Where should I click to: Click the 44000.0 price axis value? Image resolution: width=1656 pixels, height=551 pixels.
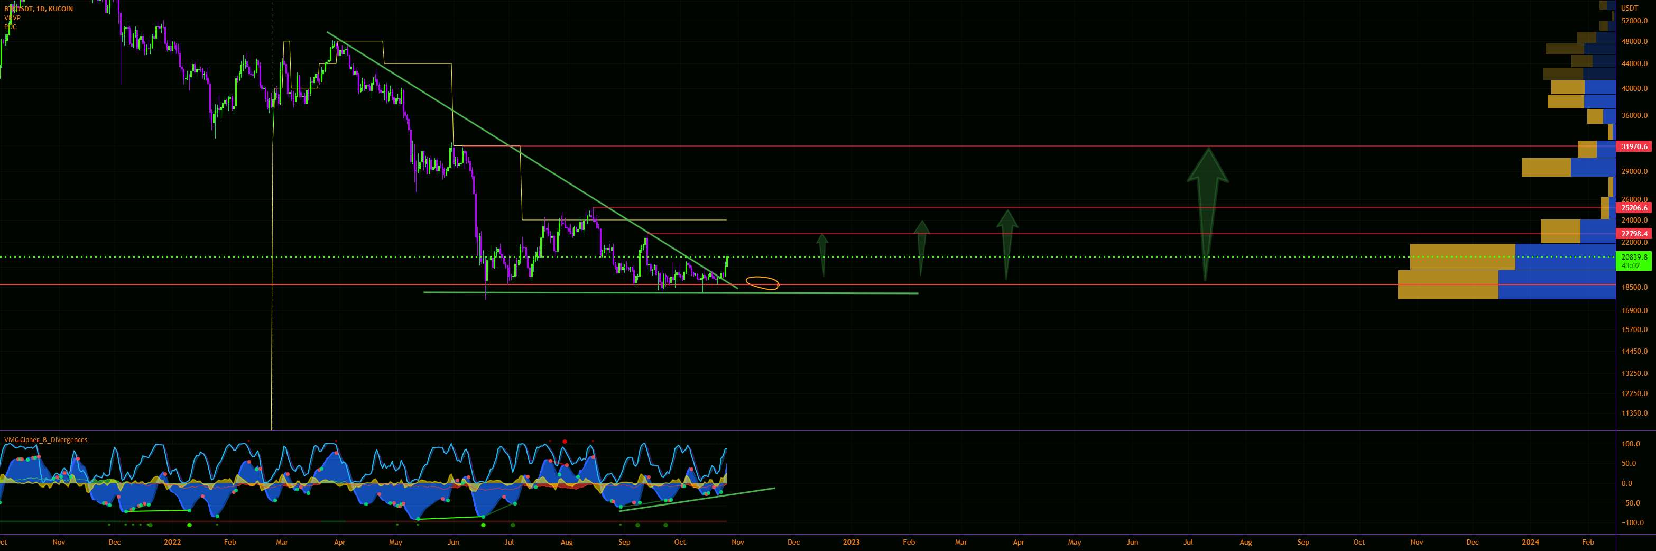tap(1634, 65)
